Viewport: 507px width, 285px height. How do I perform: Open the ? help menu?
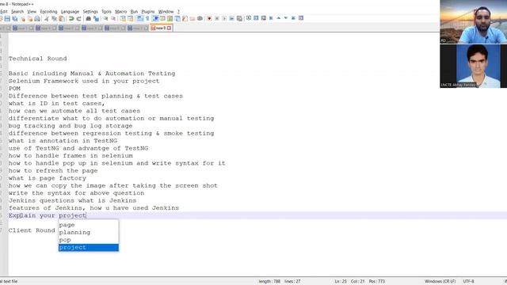(x=178, y=12)
